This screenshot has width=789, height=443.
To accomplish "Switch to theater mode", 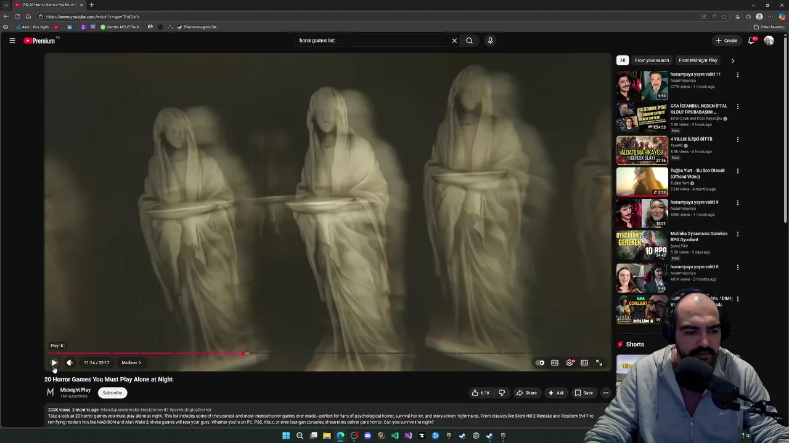I will [x=584, y=362].
